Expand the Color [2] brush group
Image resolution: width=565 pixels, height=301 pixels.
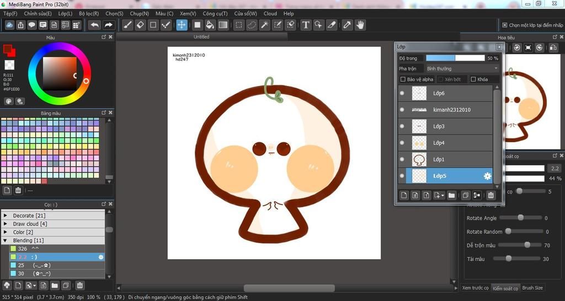tap(6, 232)
